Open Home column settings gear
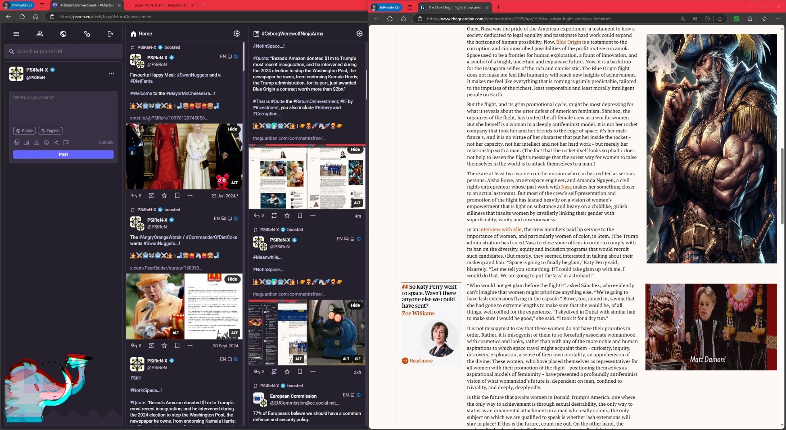The height and width of the screenshot is (430, 786). tap(237, 34)
